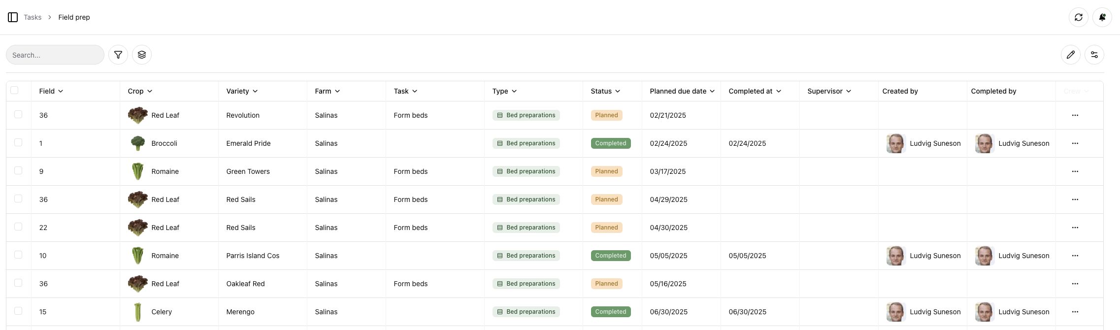The image size is (1120, 330).
Task: Open row menu for 04/30/2025 row
Action: 1075,228
